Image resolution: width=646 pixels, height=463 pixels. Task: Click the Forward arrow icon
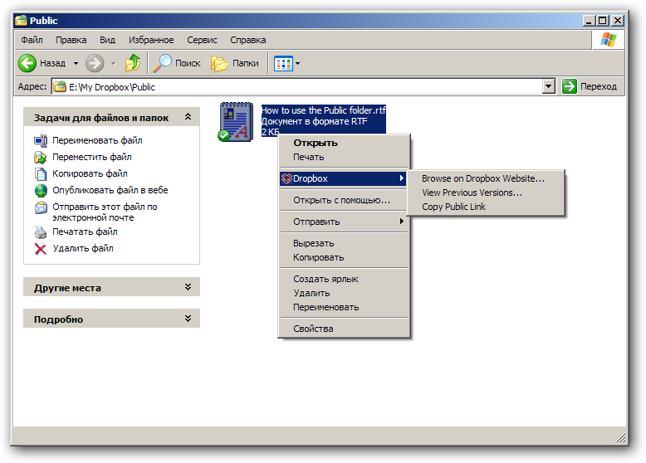pyautogui.click(x=95, y=63)
